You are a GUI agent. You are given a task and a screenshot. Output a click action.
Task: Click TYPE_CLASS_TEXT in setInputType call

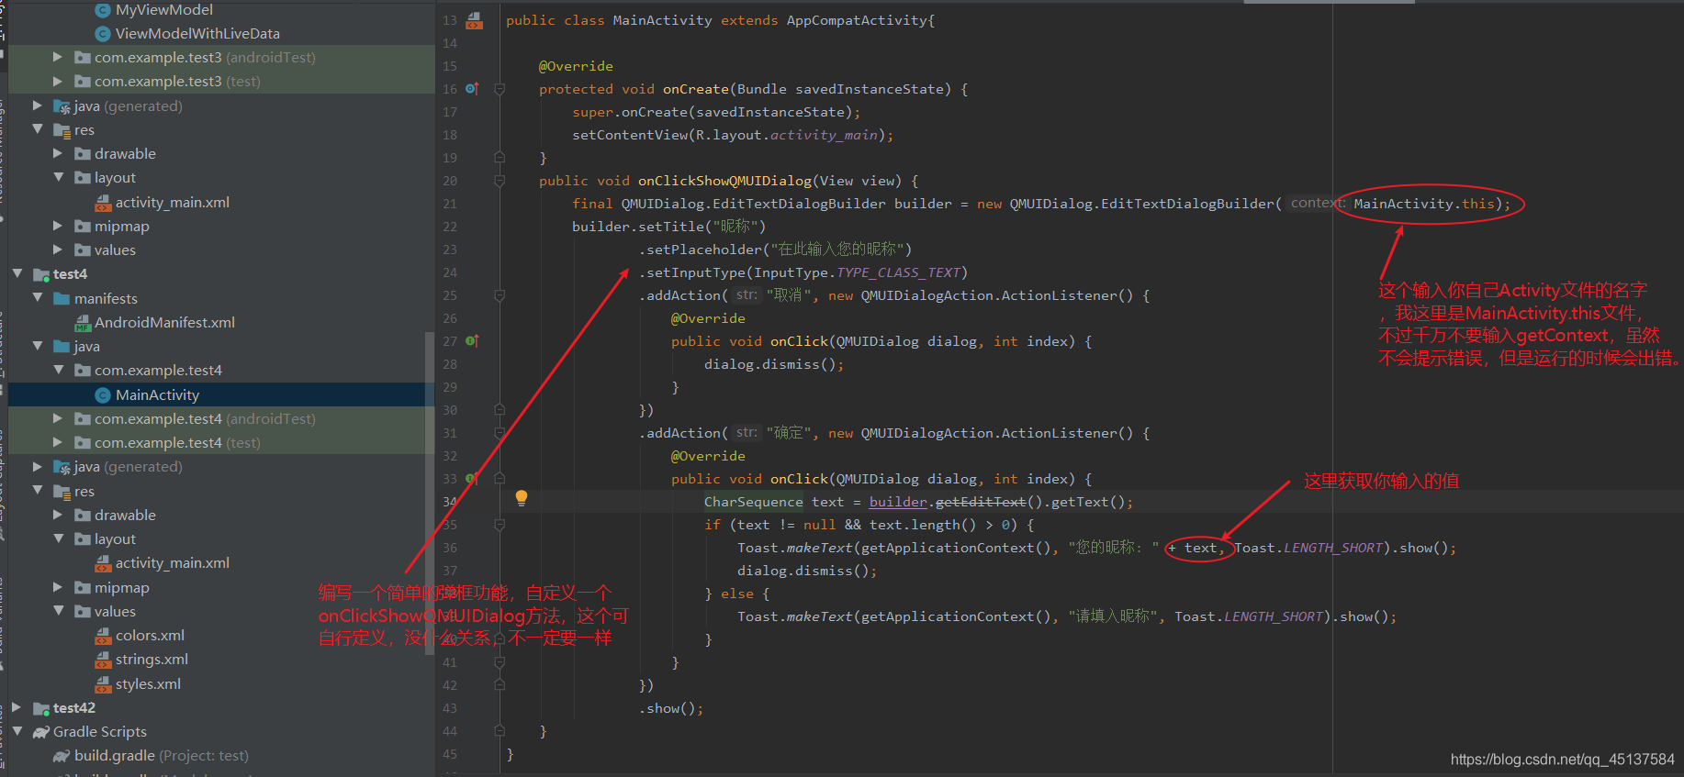[898, 272]
